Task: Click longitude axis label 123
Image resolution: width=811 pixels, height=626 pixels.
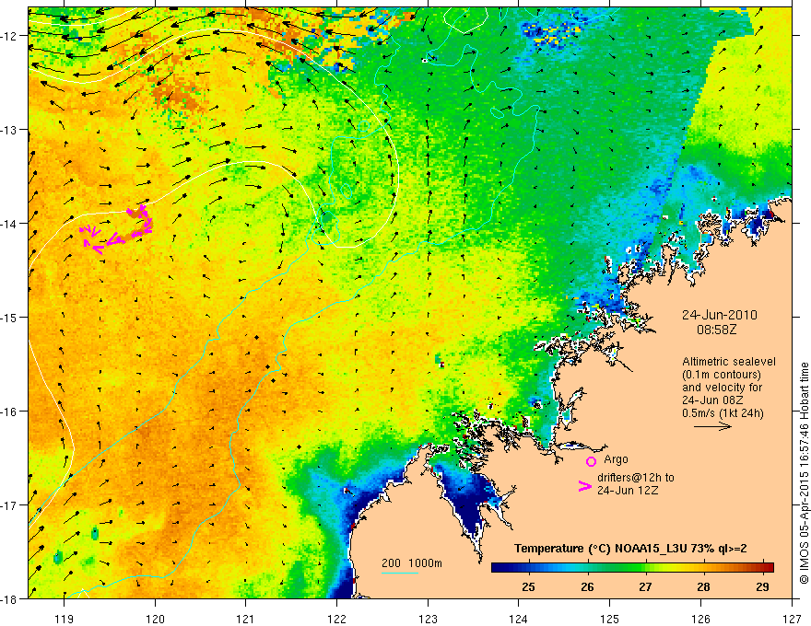Action: click(428, 619)
